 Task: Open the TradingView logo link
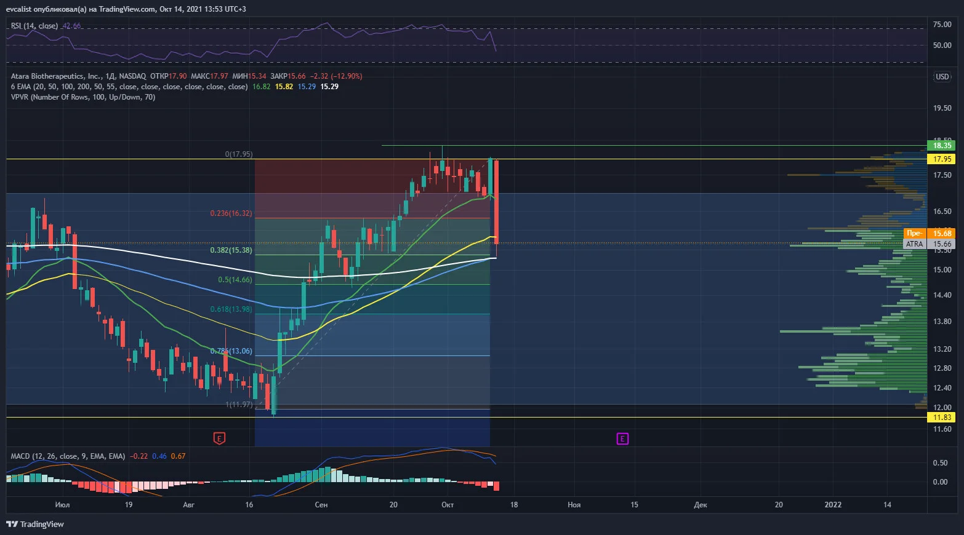35,524
